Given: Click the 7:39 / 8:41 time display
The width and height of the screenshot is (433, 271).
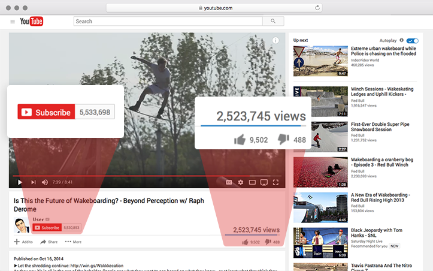Looking at the screenshot, I should tap(62, 182).
